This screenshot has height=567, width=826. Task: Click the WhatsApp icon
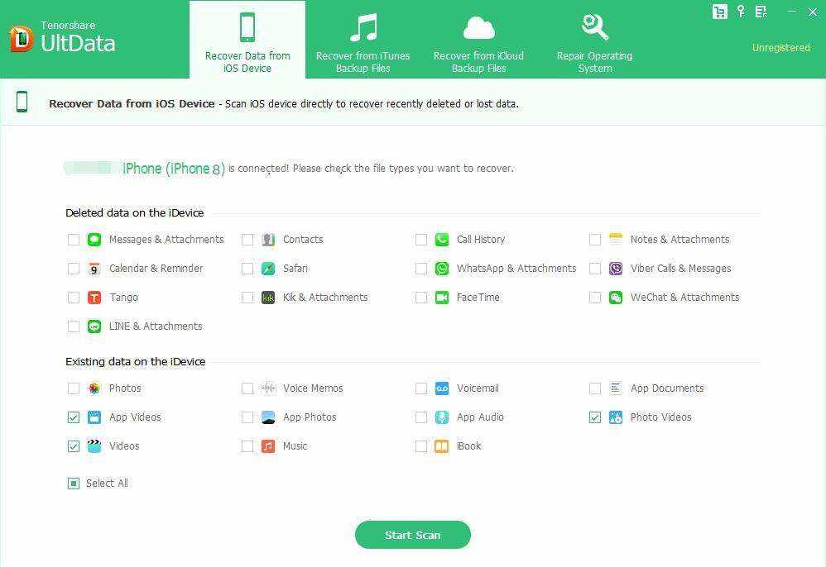click(442, 269)
